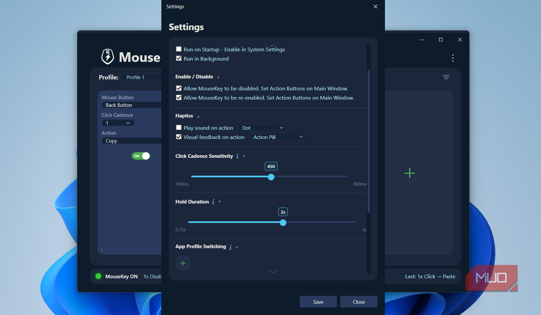Collapse App Profile Switching section arrow
541x315 pixels.
(x=237, y=247)
